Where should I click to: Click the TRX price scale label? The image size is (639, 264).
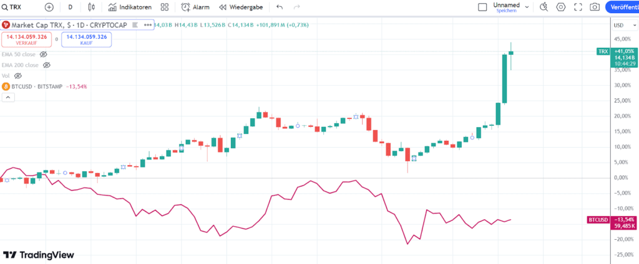tap(603, 51)
